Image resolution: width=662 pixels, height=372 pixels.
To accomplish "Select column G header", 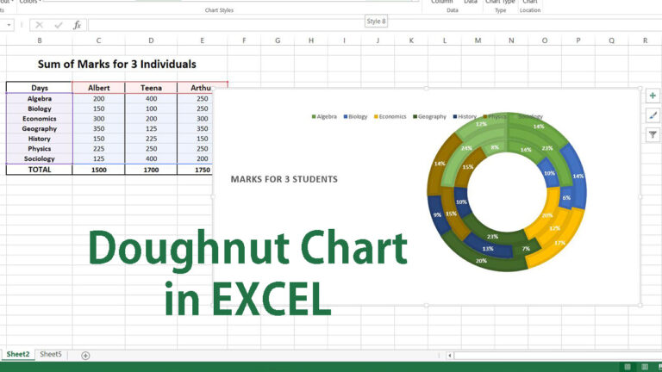I will pyautogui.click(x=278, y=40).
